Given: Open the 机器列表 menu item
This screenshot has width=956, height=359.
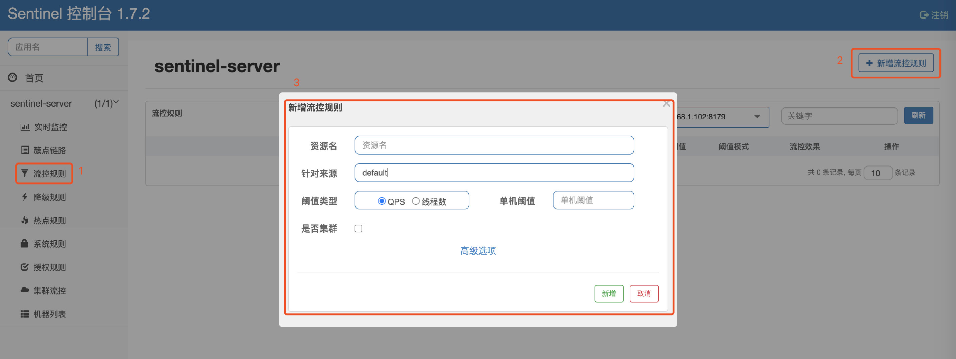Looking at the screenshot, I should click(x=49, y=314).
